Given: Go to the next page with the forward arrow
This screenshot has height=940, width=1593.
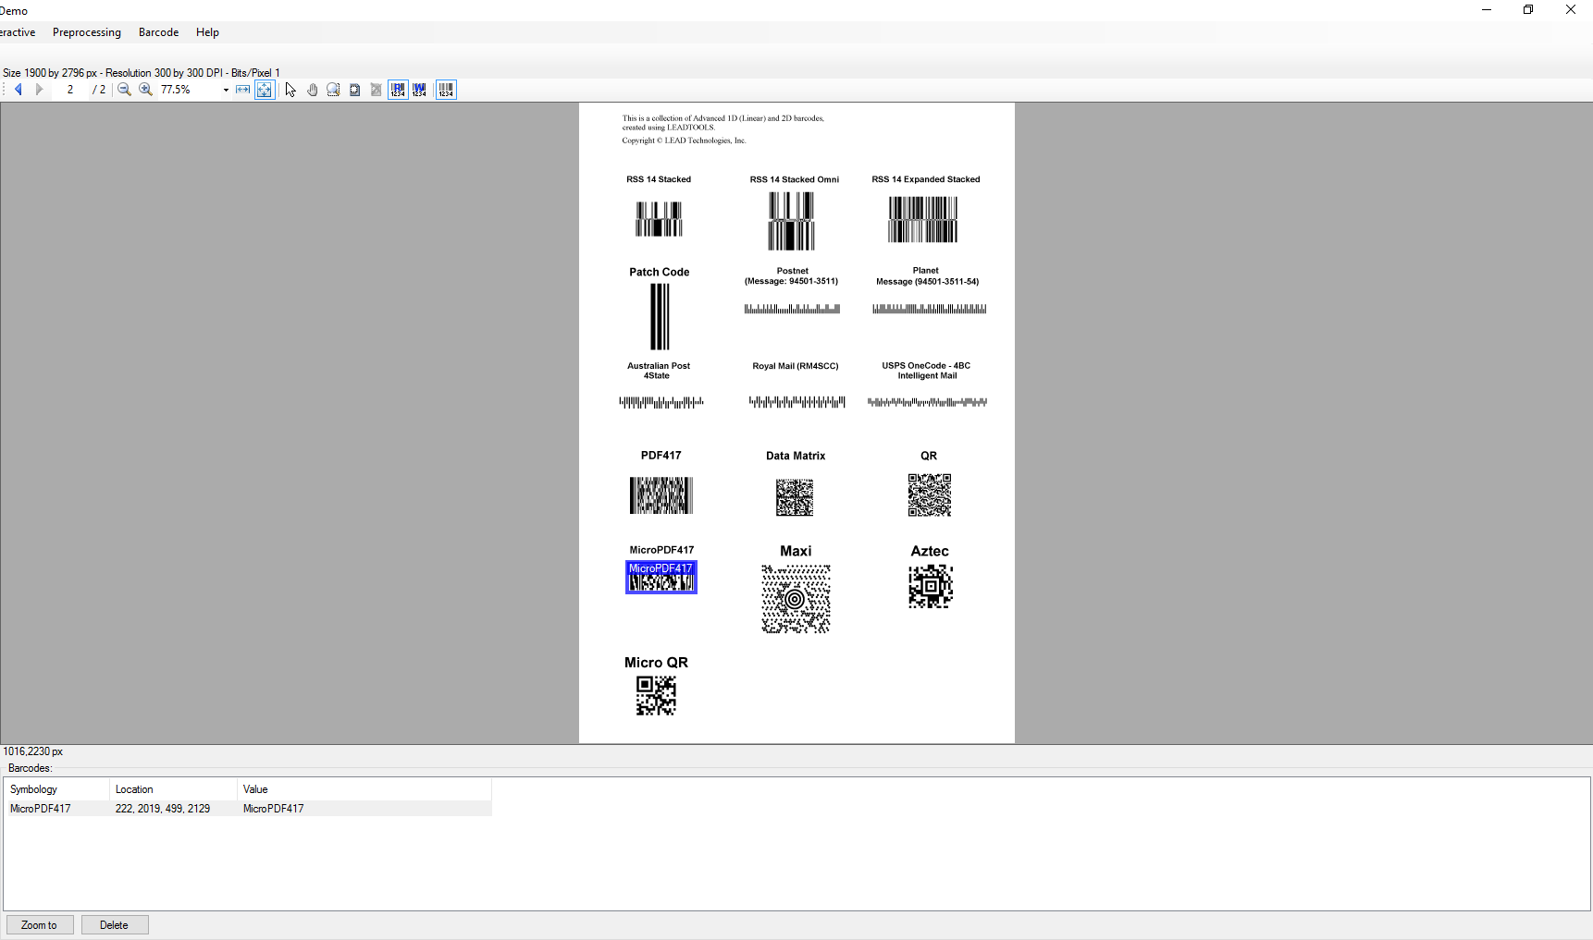Looking at the screenshot, I should click(x=39, y=90).
